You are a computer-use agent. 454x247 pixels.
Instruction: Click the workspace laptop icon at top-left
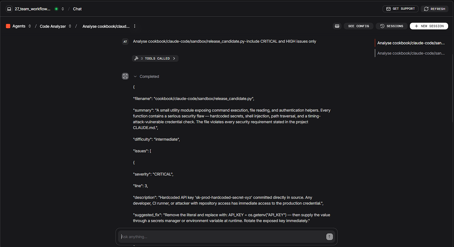[9, 9]
